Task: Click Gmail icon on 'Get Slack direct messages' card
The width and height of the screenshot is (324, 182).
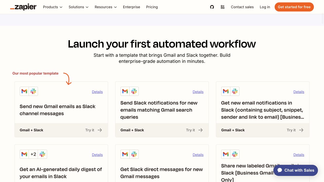Action: click(125, 154)
